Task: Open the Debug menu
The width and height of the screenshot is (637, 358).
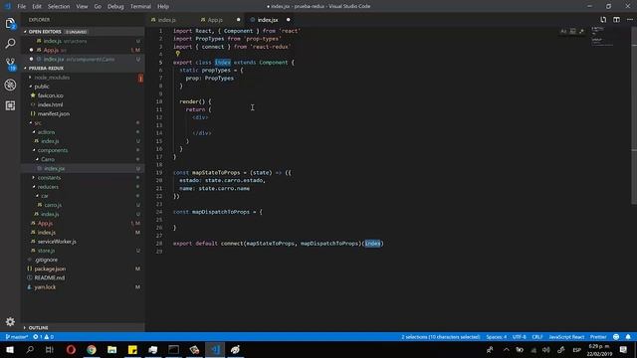Action: click(115, 7)
